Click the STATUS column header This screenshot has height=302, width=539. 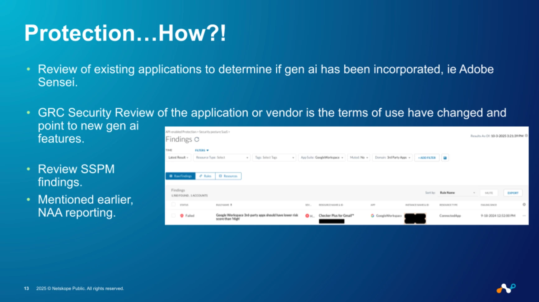(184, 205)
